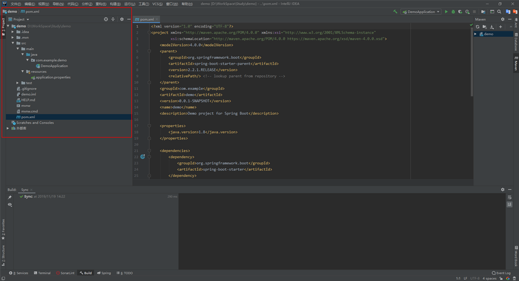Expand the .idea folder in project tree
The height and width of the screenshot is (281, 519).
click(13, 32)
